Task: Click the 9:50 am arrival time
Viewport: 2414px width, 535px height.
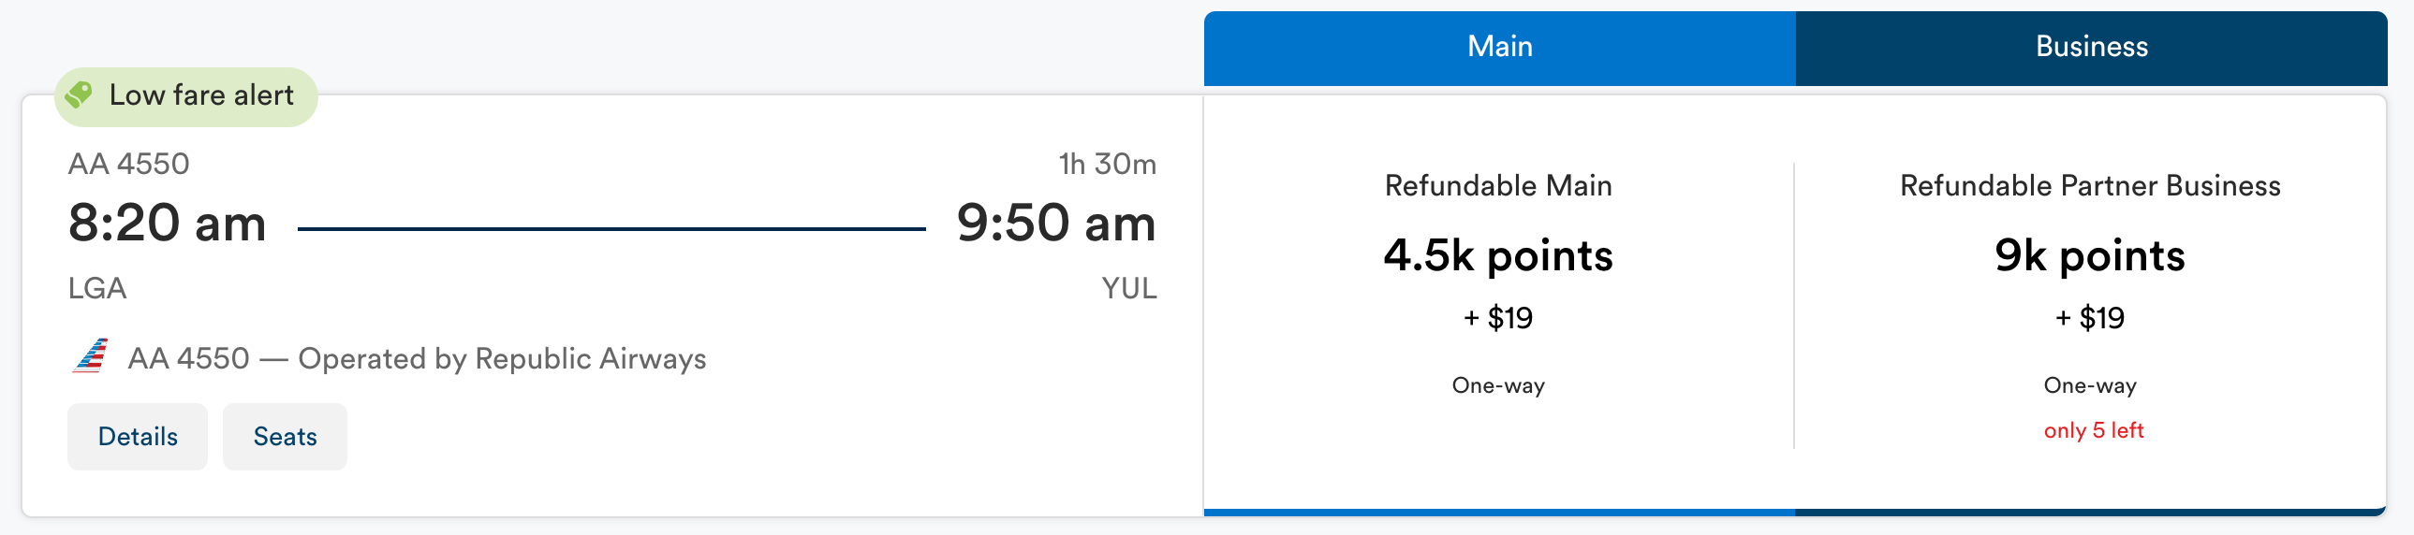Action: point(1056,224)
